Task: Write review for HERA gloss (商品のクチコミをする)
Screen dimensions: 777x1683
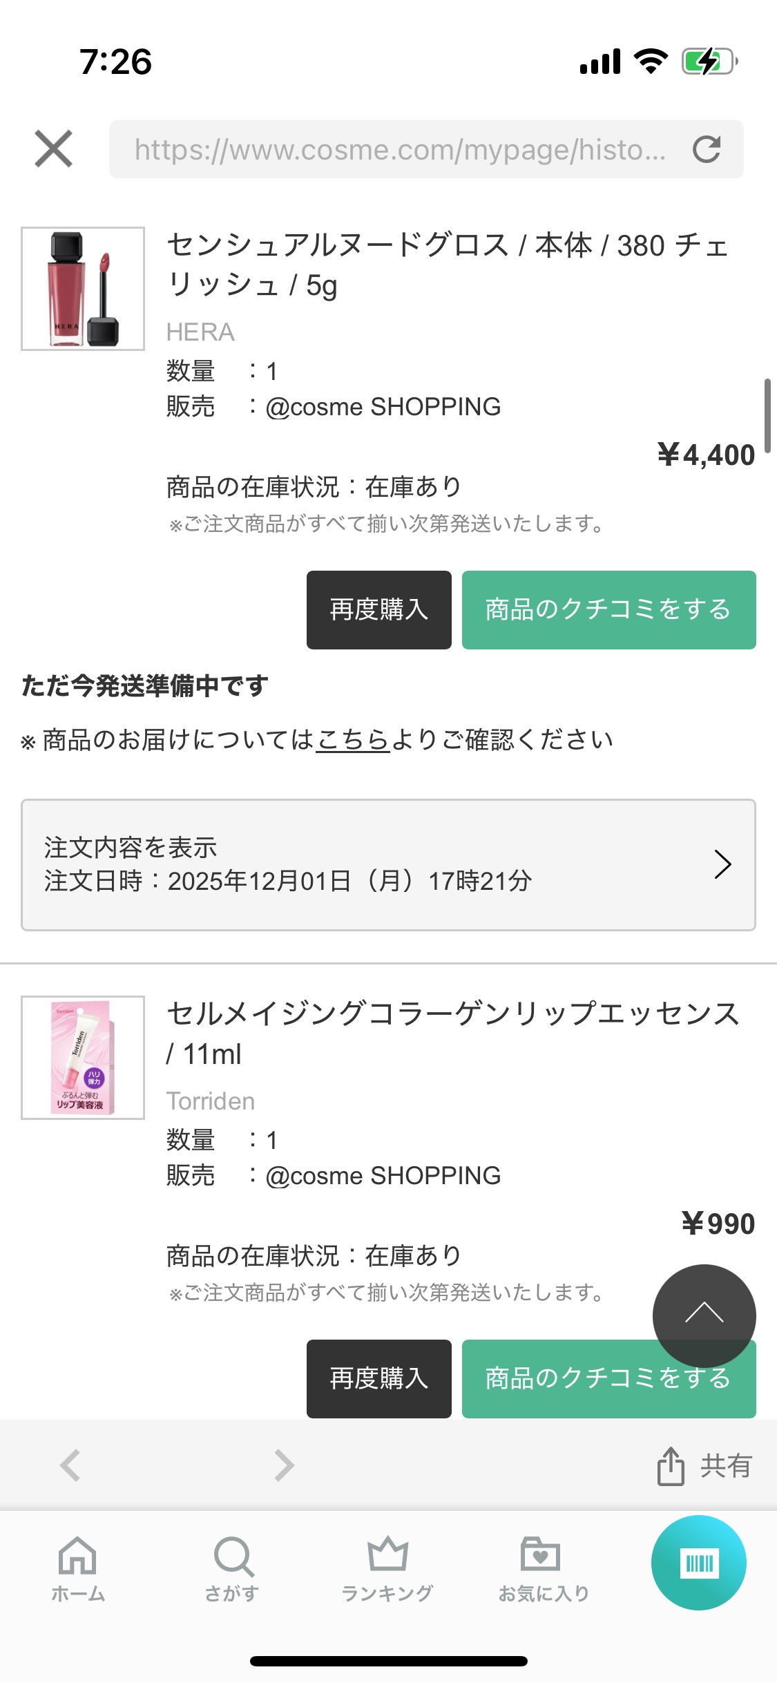Action: [608, 610]
